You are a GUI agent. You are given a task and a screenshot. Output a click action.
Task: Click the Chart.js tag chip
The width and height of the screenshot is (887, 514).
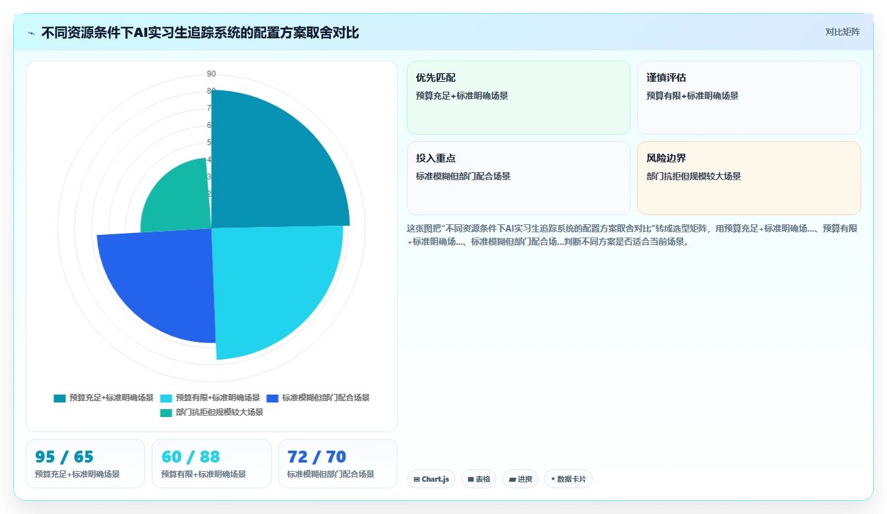(x=431, y=479)
